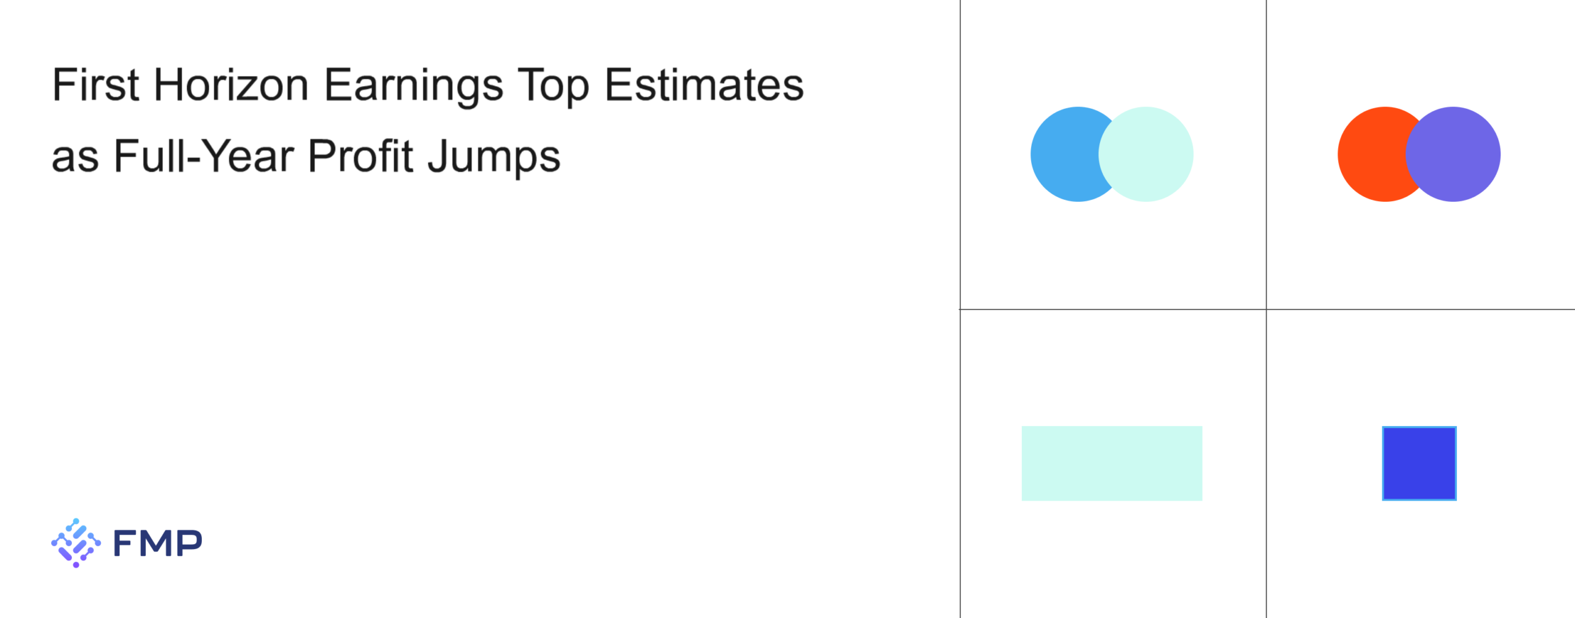The image size is (1575, 618).
Task: Click the word "Top" in headline
Action: (553, 86)
